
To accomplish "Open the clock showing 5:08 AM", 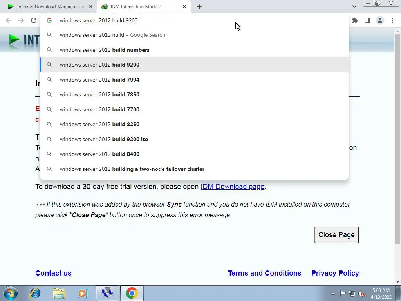I will point(381,294).
